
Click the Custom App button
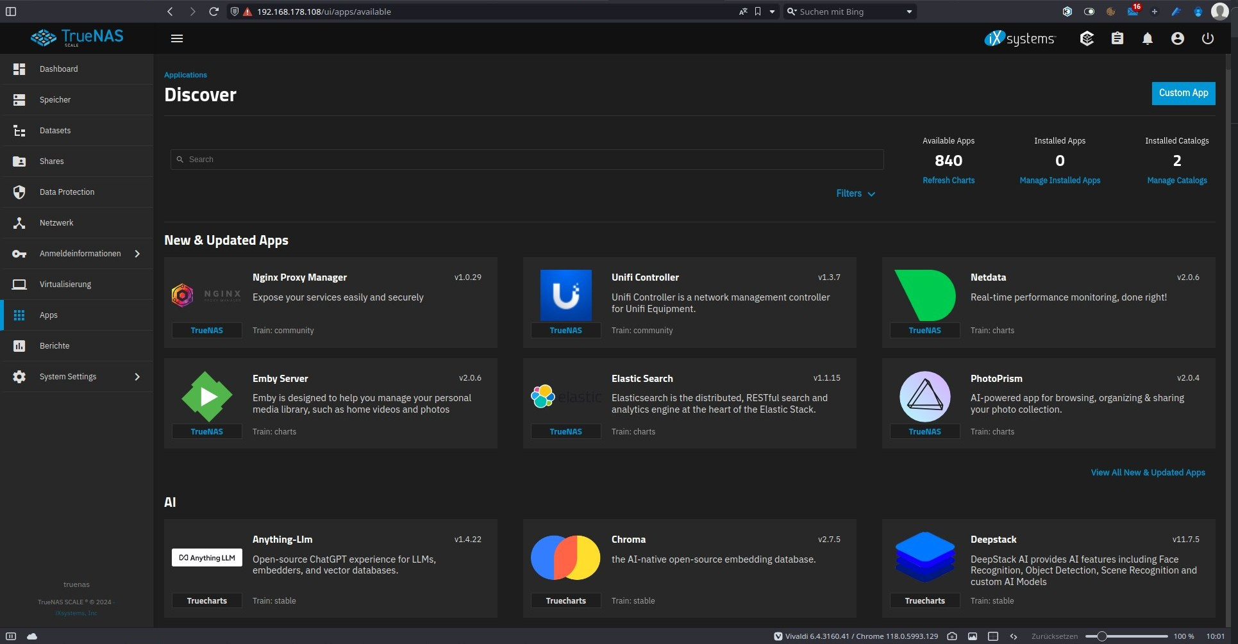coord(1184,93)
